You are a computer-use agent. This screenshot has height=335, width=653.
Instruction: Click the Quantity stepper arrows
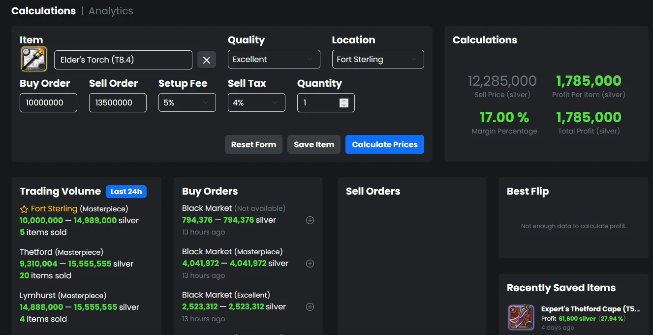[344, 102]
